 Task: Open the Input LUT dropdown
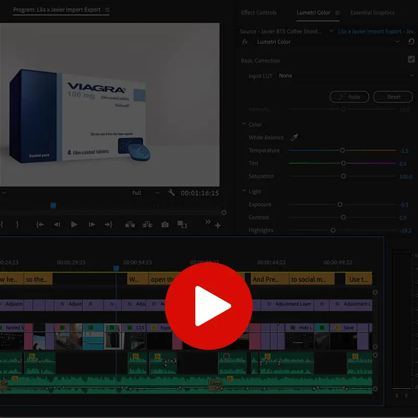pos(346,76)
